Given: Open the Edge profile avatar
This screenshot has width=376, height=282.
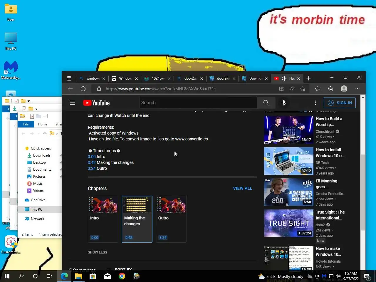Looking at the screenshot, I should 344,89.
